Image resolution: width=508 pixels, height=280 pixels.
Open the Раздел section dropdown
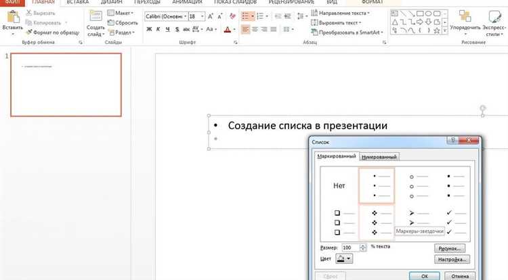coord(121,32)
